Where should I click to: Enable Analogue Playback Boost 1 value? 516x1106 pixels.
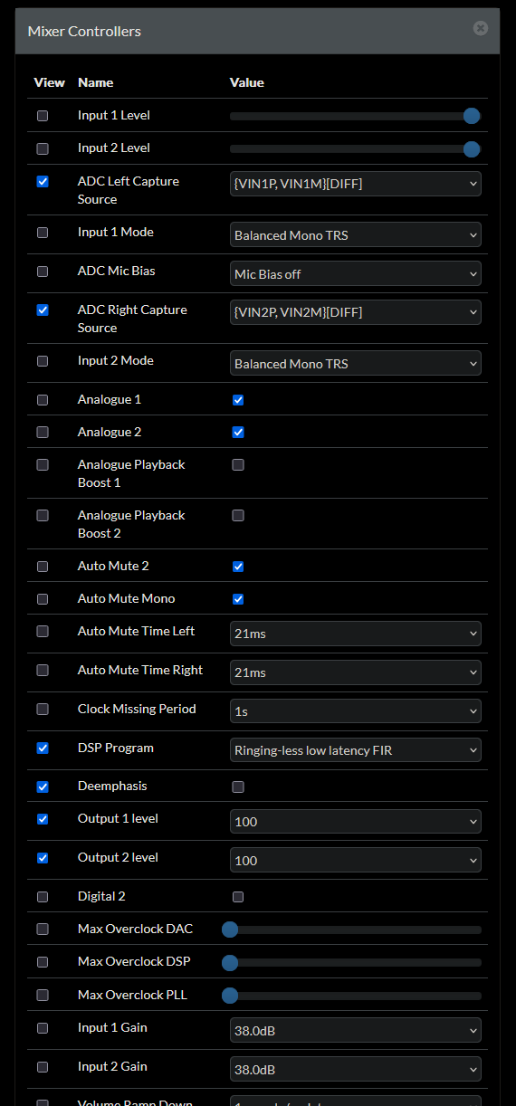(x=238, y=465)
